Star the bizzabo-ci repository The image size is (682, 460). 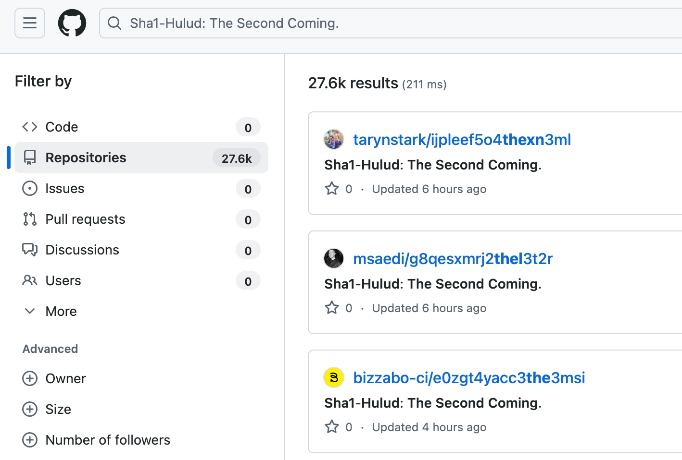point(332,426)
